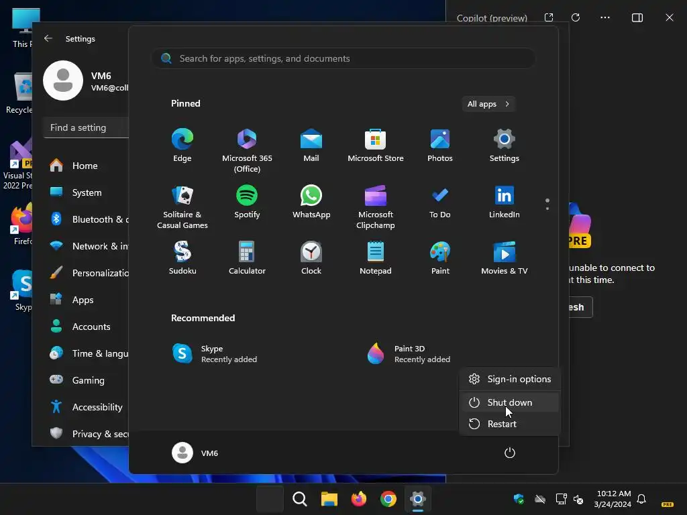Open Bluetooth & devices settings

click(x=88, y=219)
